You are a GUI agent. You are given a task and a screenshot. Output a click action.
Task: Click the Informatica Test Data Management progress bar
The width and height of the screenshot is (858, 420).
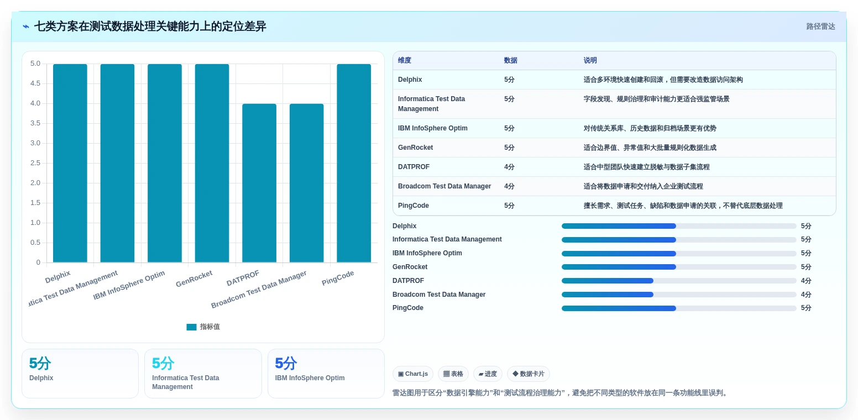[x=679, y=240]
